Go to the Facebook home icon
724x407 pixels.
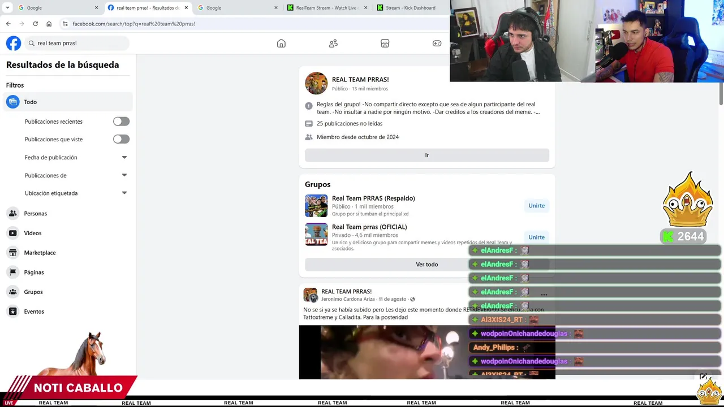(x=281, y=44)
